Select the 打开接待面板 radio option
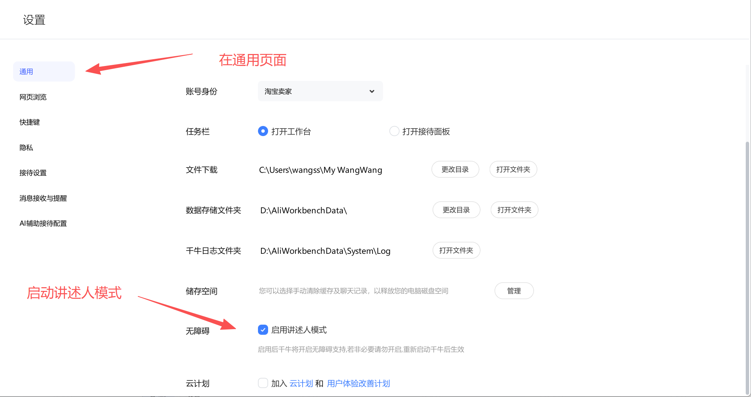Image resolution: width=751 pixels, height=397 pixels. click(x=394, y=131)
